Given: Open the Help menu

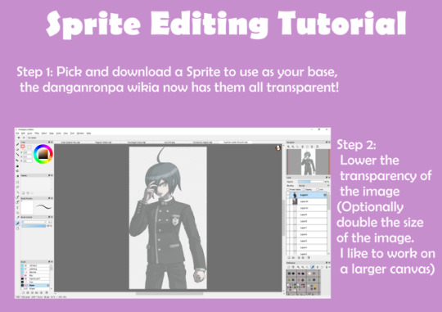Looking at the screenshot, I should (88, 133).
